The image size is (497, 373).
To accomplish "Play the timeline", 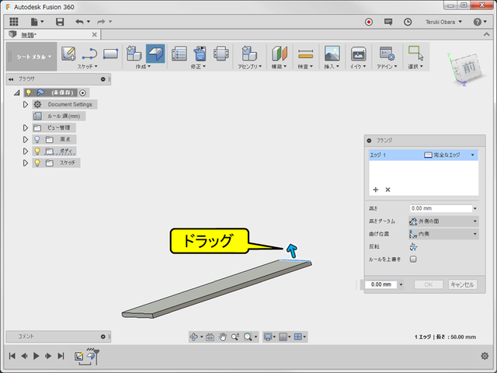I will (x=36, y=356).
